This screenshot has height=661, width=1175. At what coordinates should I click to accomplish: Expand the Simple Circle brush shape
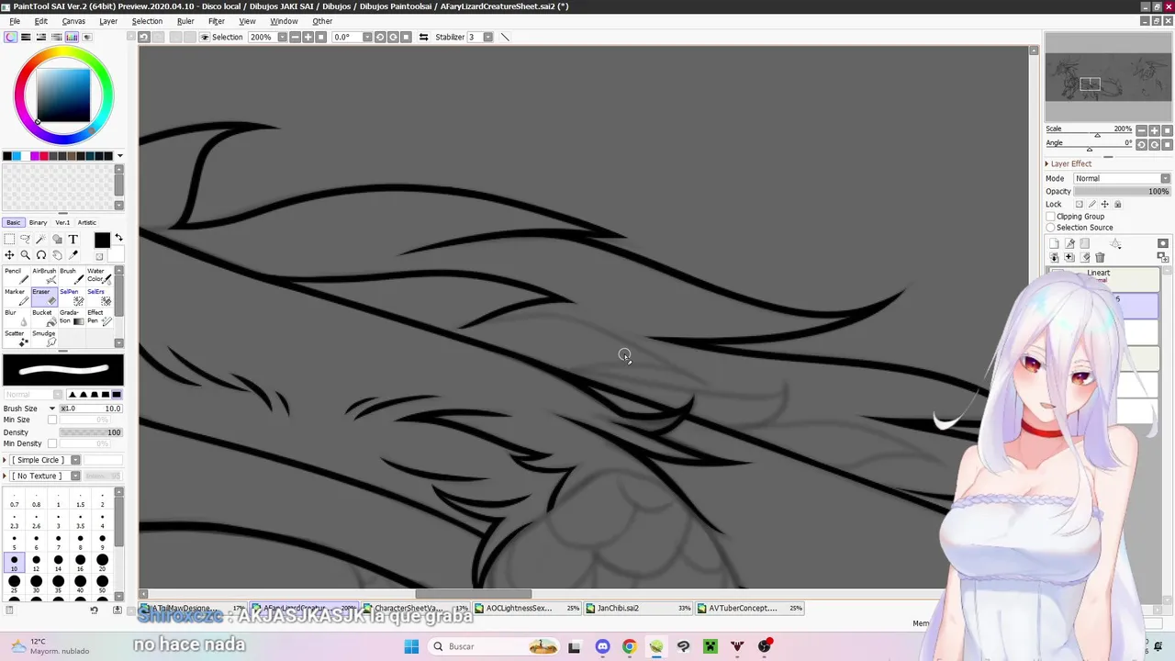[x=5, y=460]
